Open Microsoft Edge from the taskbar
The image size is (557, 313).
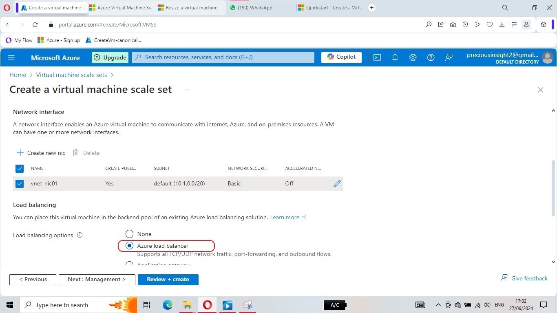coord(168,305)
